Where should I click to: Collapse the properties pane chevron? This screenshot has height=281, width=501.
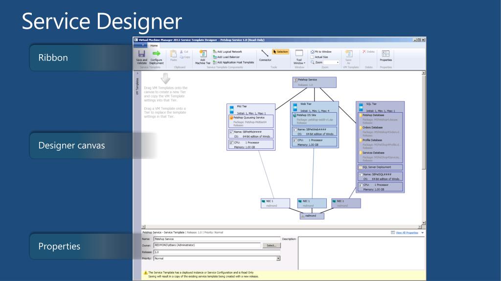point(422,233)
